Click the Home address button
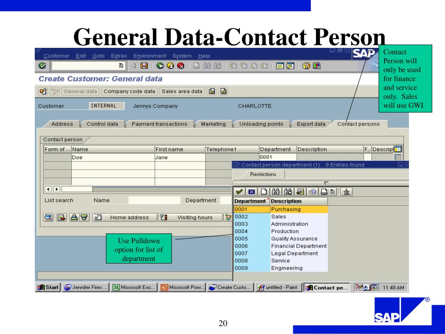Screen dimensions: 445x334 [x=125, y=217]
